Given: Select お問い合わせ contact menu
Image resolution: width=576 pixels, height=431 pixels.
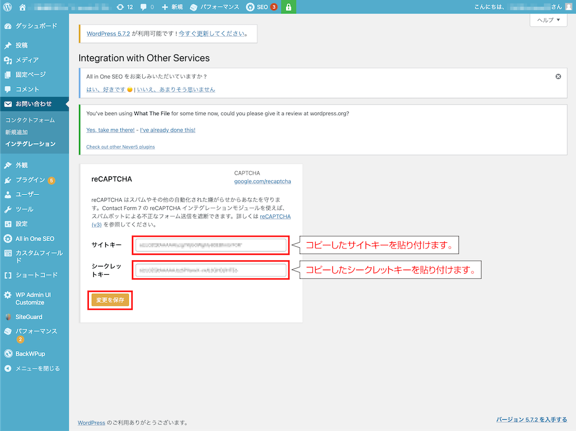Looking at the screenshot, I should tap(34, 104).
